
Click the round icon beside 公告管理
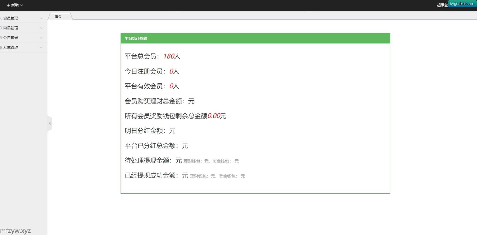click(x=1, y=38)
